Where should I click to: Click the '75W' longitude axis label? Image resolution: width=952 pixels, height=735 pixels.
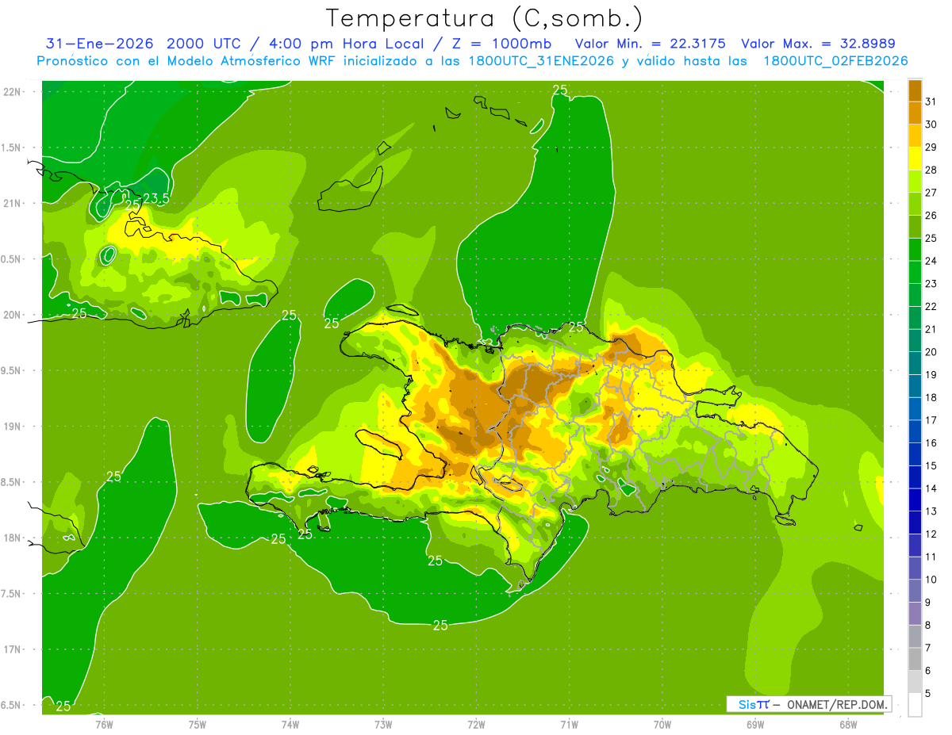[x=197, y=724]
